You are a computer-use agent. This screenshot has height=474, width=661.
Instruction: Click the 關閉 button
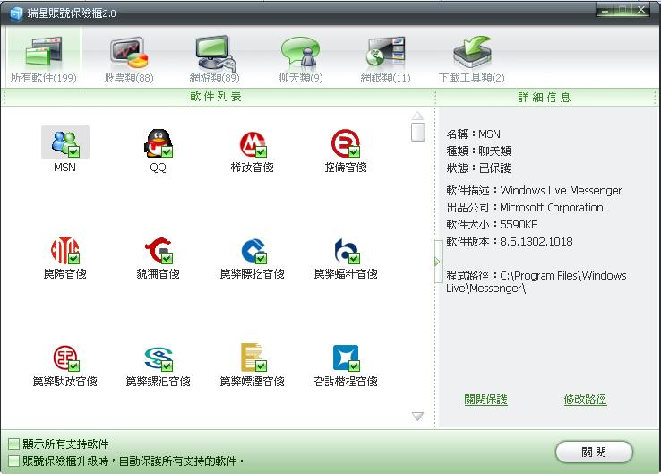594,452
